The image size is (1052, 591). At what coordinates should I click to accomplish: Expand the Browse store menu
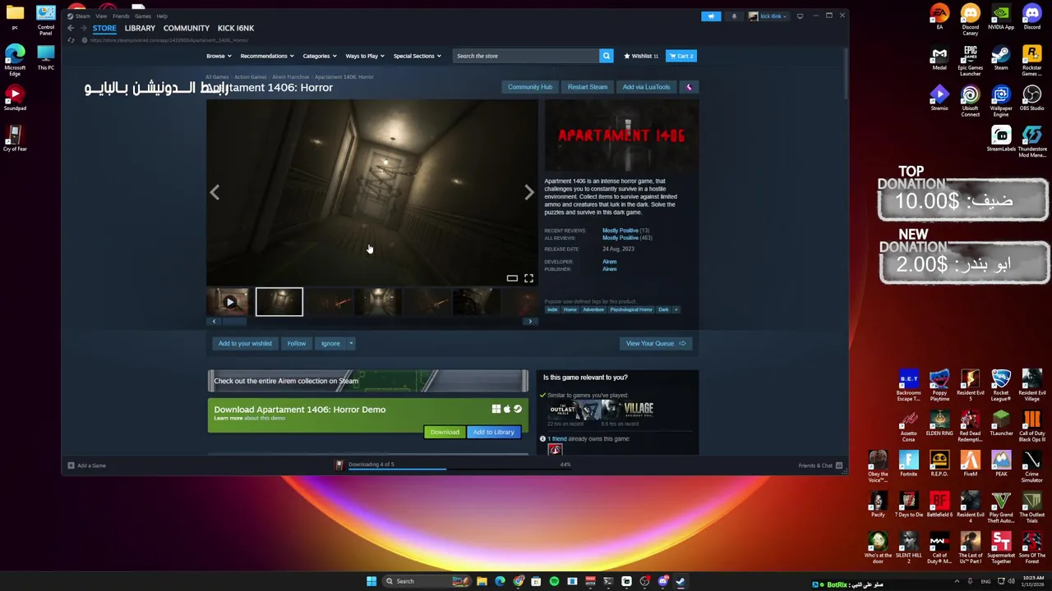tap(219, 56)
